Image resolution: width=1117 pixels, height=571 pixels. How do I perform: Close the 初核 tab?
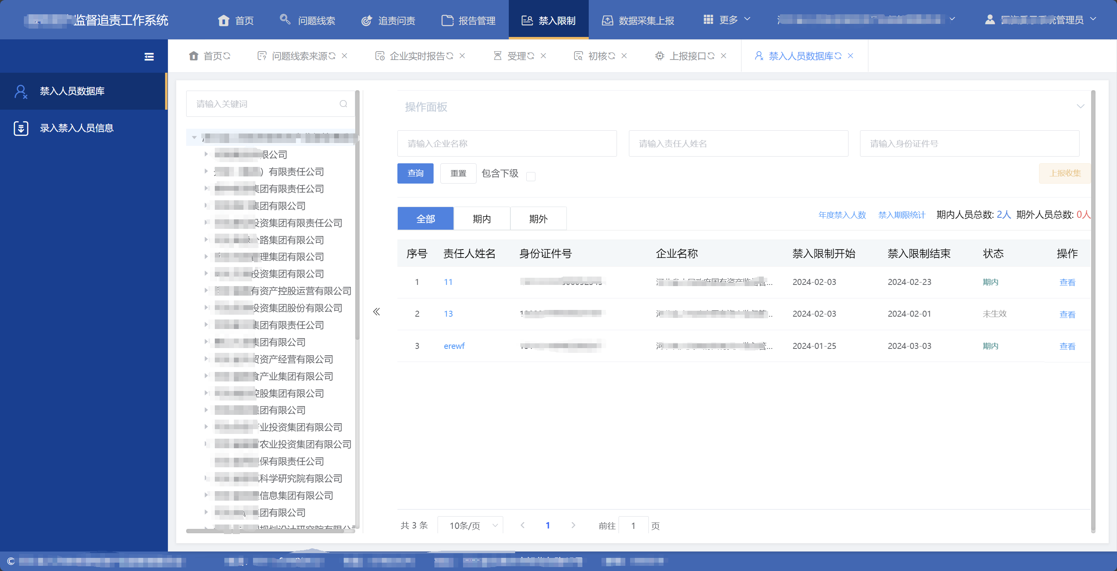click(624, 56)
